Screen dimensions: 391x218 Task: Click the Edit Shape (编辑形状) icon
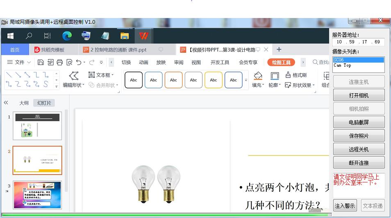click(x=74, y=76)
